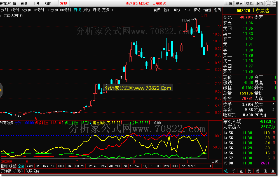
Task: Switch to the 15分钟 chart
Action: click(x=39, y=10)
